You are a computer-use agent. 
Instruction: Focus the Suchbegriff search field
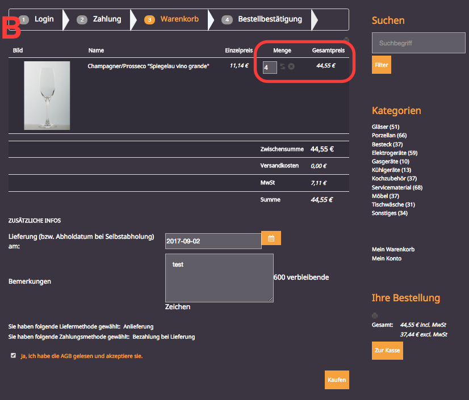[418, 43]
